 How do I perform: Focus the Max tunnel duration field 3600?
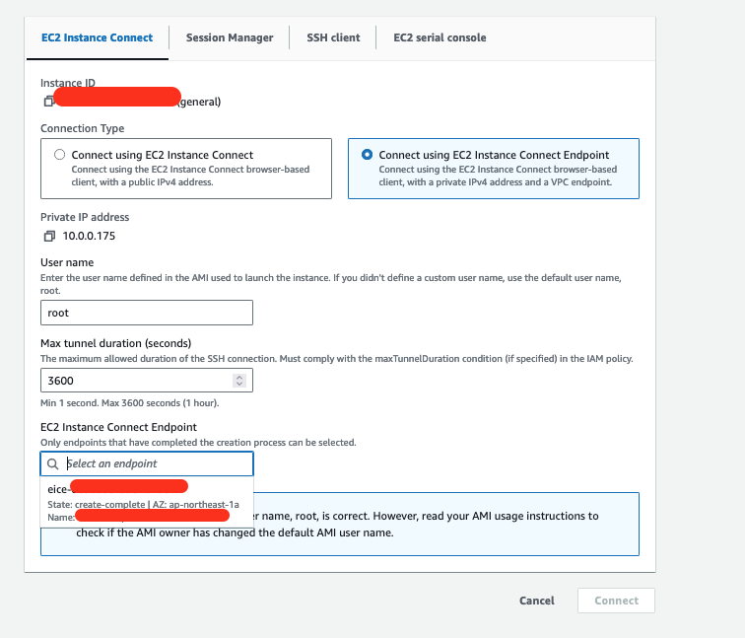[x=147, y=381]
